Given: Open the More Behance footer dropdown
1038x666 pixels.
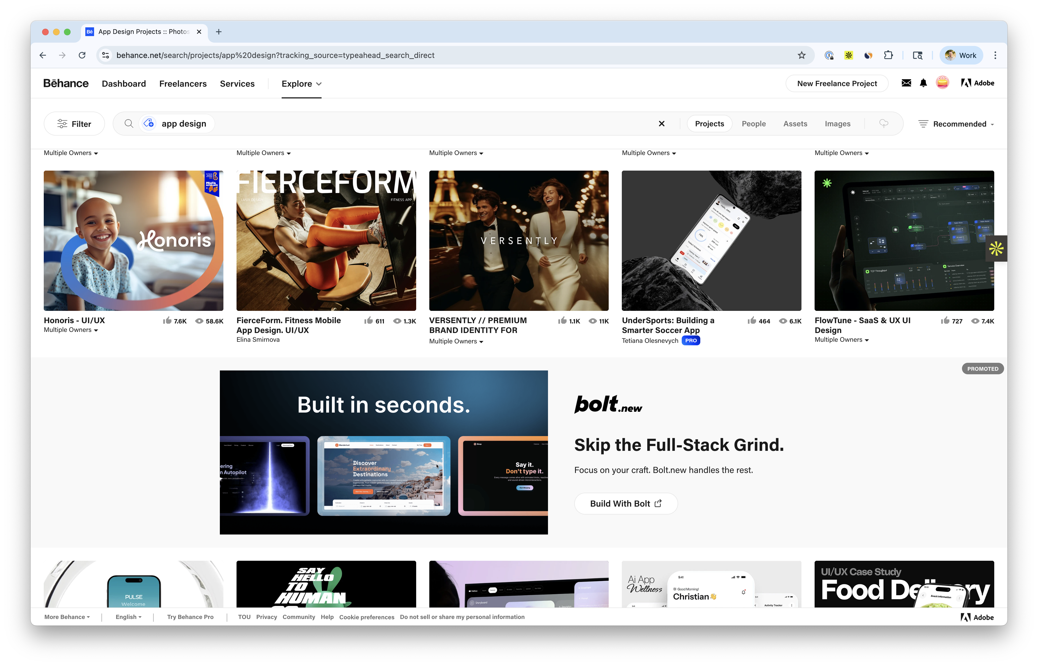Looking at the screenshot, I should pos(67,617).
